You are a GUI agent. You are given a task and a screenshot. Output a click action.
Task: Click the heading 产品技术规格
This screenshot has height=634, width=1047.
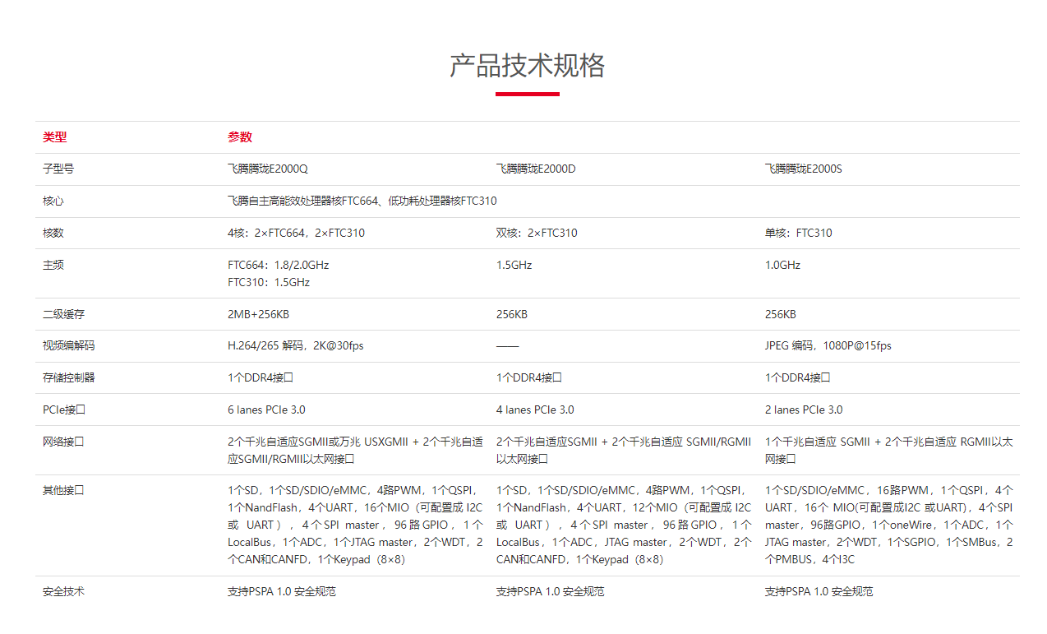tap(527, 65)
